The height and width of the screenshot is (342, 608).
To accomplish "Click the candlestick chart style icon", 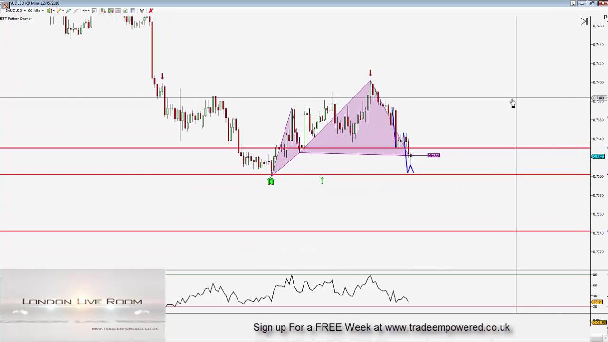I will (49, 10).
